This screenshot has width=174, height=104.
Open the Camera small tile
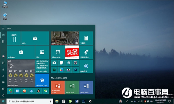pos(54,63)
